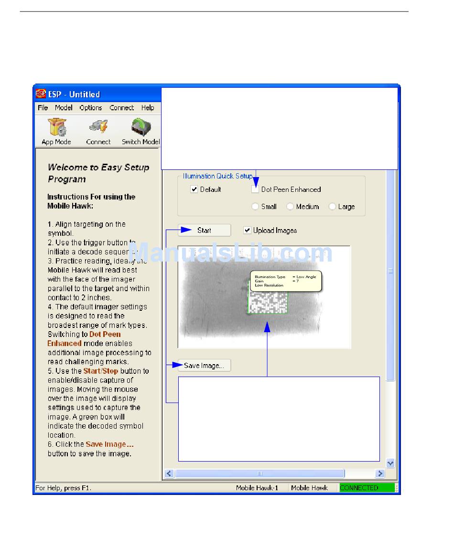454x557 pixels.
Task: Click the 'For Help, press F1.' status text
Action: 64,488
